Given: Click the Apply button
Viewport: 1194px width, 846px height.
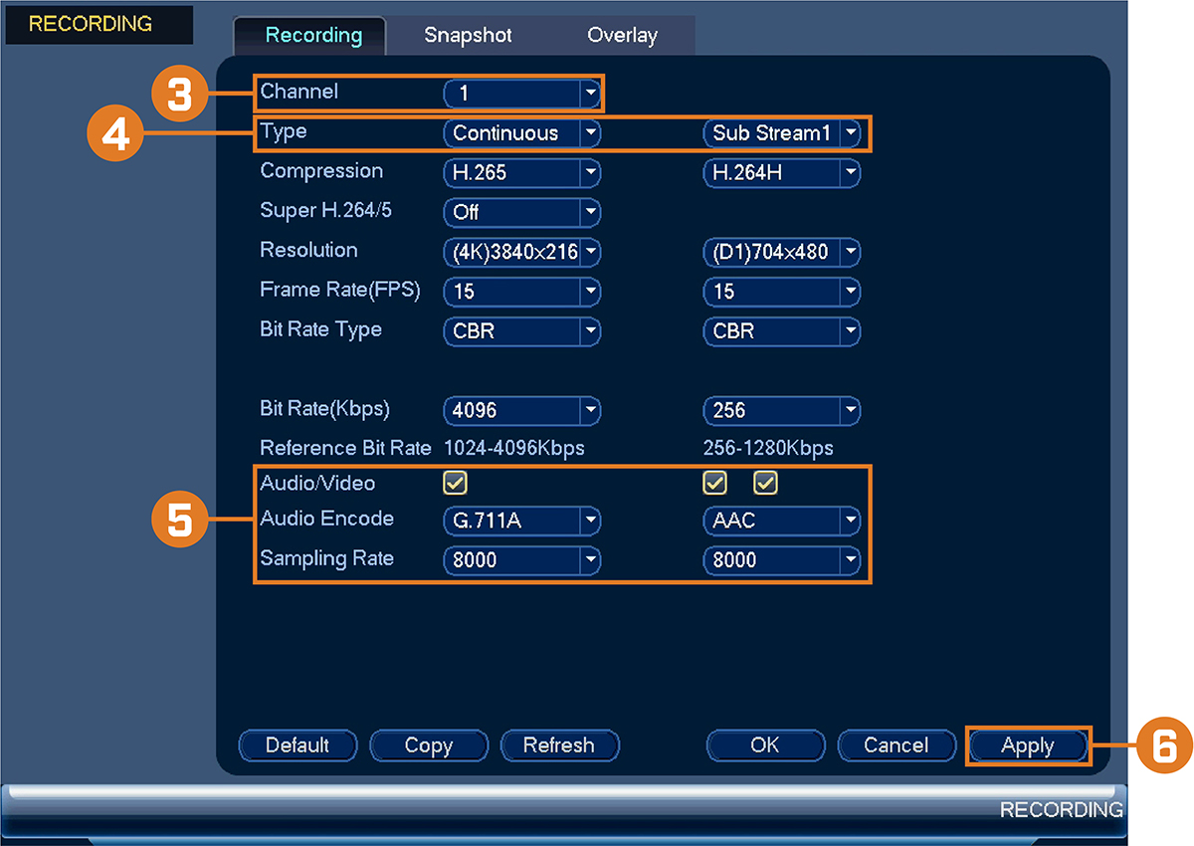Looking at the screenshot, I should [x=1027, y=745].
